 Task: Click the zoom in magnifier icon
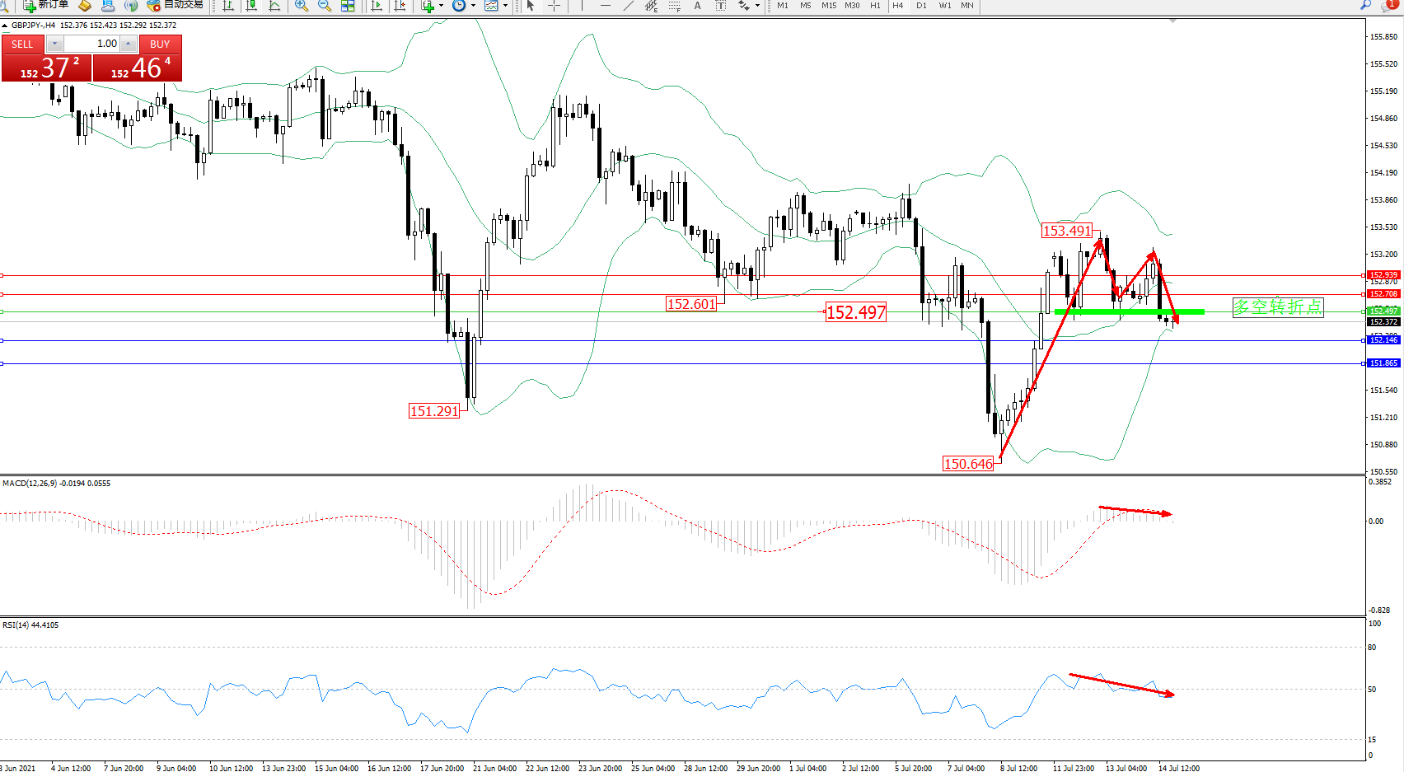[x=302, y=6]
